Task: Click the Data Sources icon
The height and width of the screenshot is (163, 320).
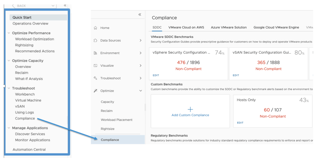Action: [95, 40]
